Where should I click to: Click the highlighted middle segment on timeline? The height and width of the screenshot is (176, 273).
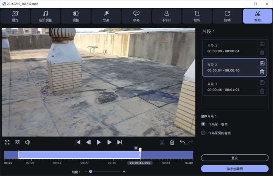click(79, 155)
